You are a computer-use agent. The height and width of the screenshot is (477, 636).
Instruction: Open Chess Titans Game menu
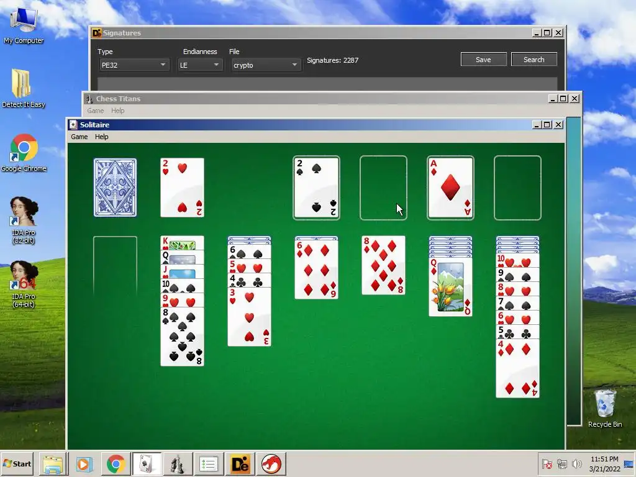click(95, 111)
